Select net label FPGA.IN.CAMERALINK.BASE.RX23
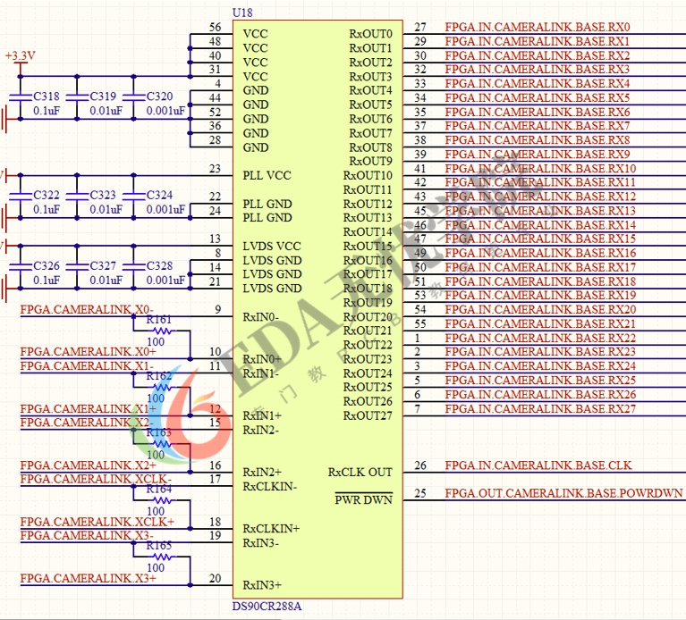Image resolution: width=686 pixels, height=620 pixels. click(x=540, y=351)
